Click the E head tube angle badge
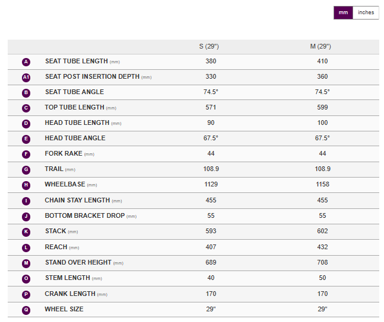Image resolution: width=384 pixels, height=322 pixels. pos(26,139)
